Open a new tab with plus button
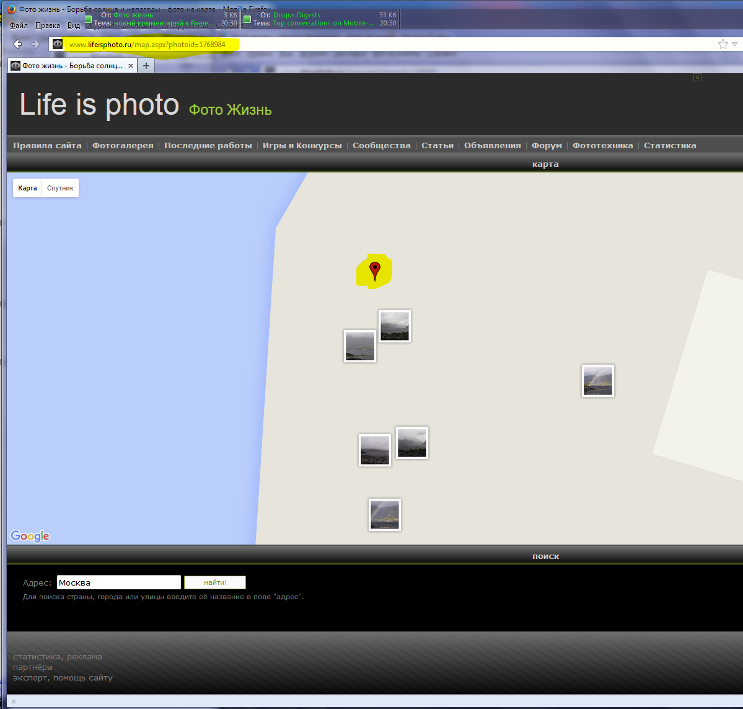Screen dimensions: 743x709 click(x=146, y=66)
